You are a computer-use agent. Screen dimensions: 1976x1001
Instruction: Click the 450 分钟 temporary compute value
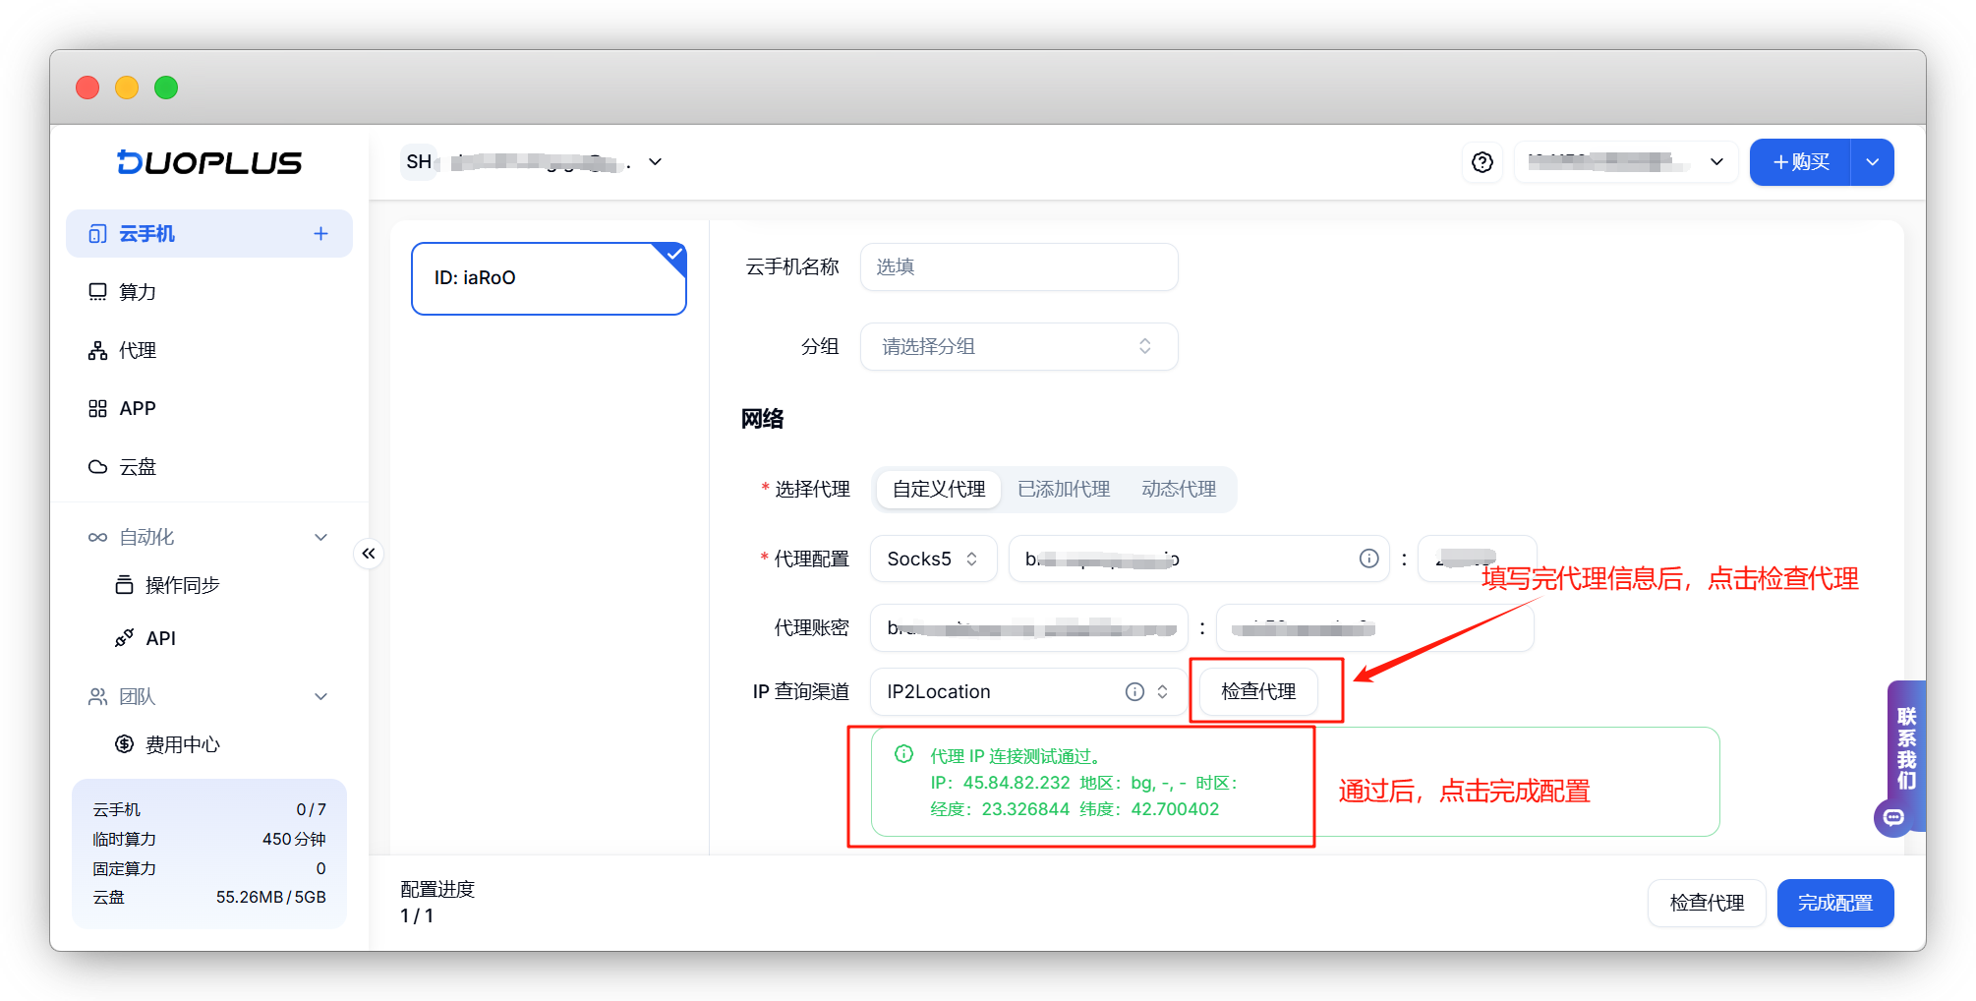coord(294,839)
